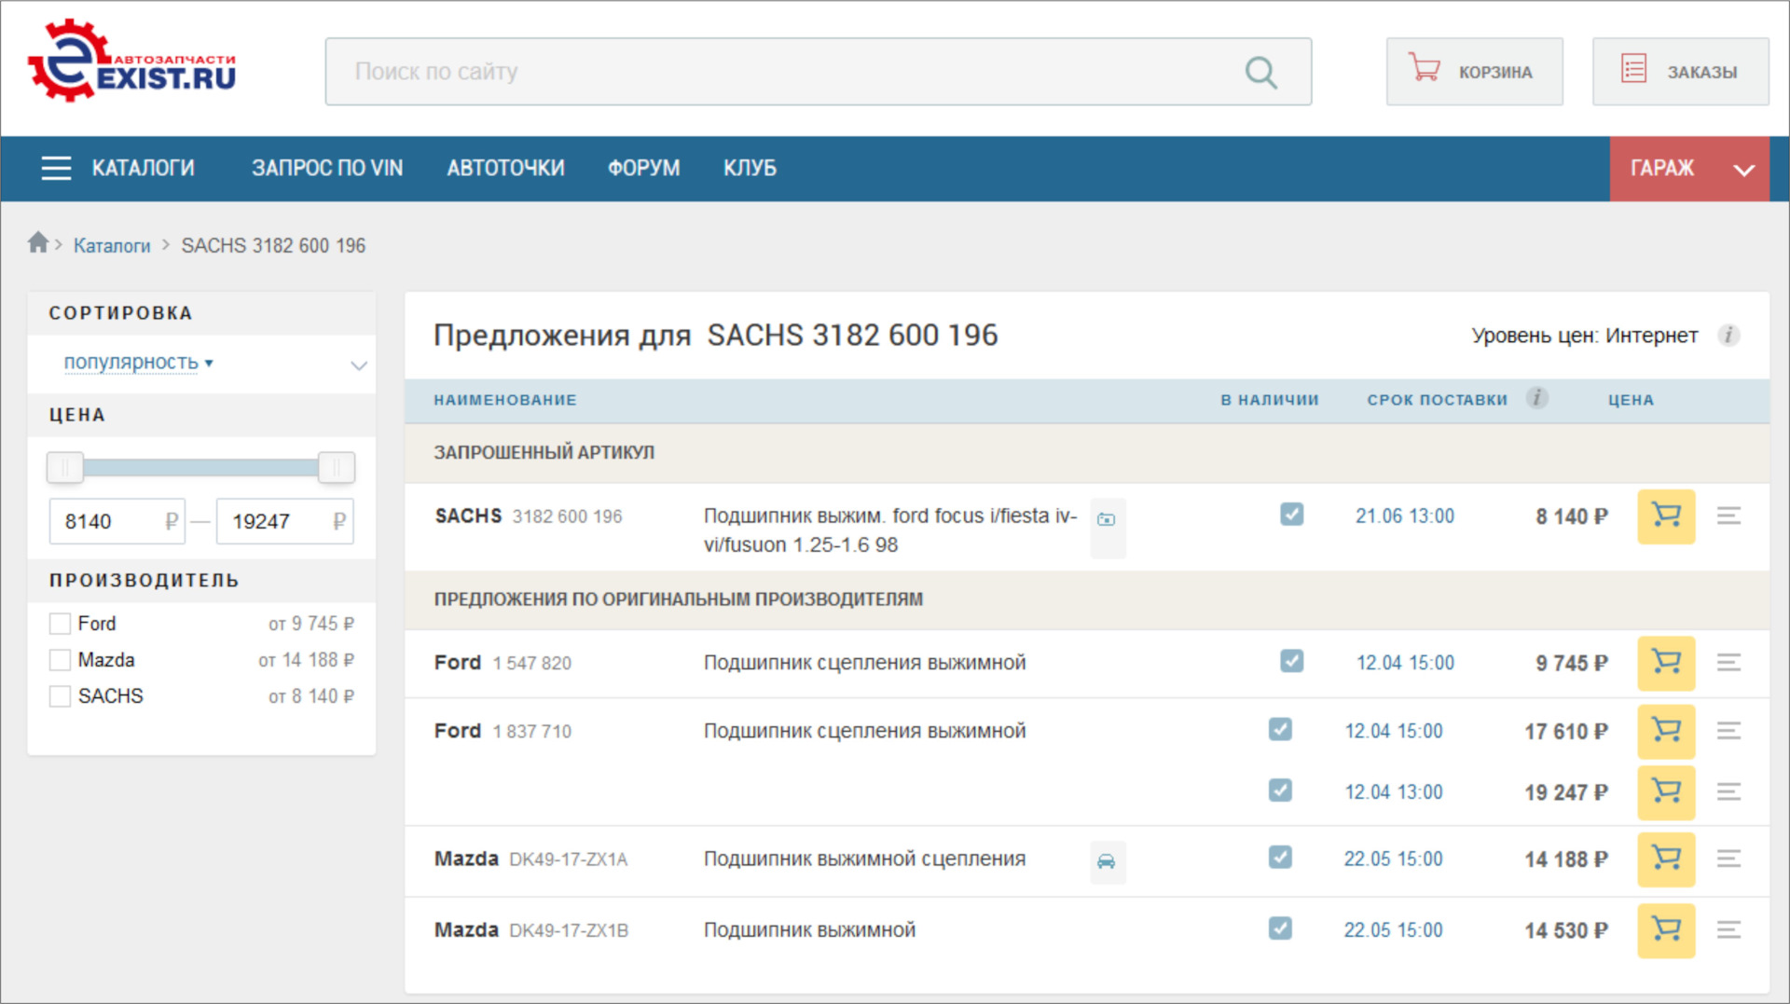
Task: Click В наличии column header
Action: coord(1270,400)
